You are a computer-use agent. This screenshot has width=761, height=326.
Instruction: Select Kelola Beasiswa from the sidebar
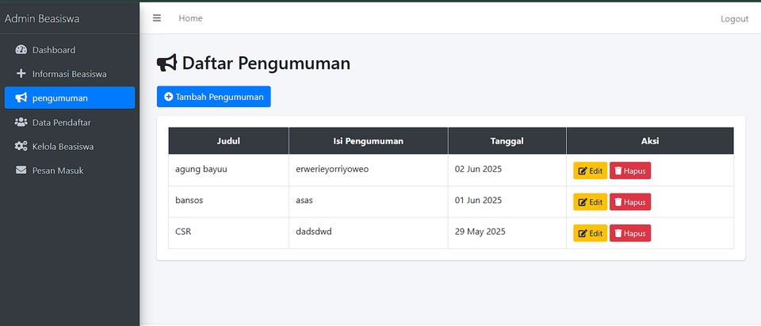63,147
